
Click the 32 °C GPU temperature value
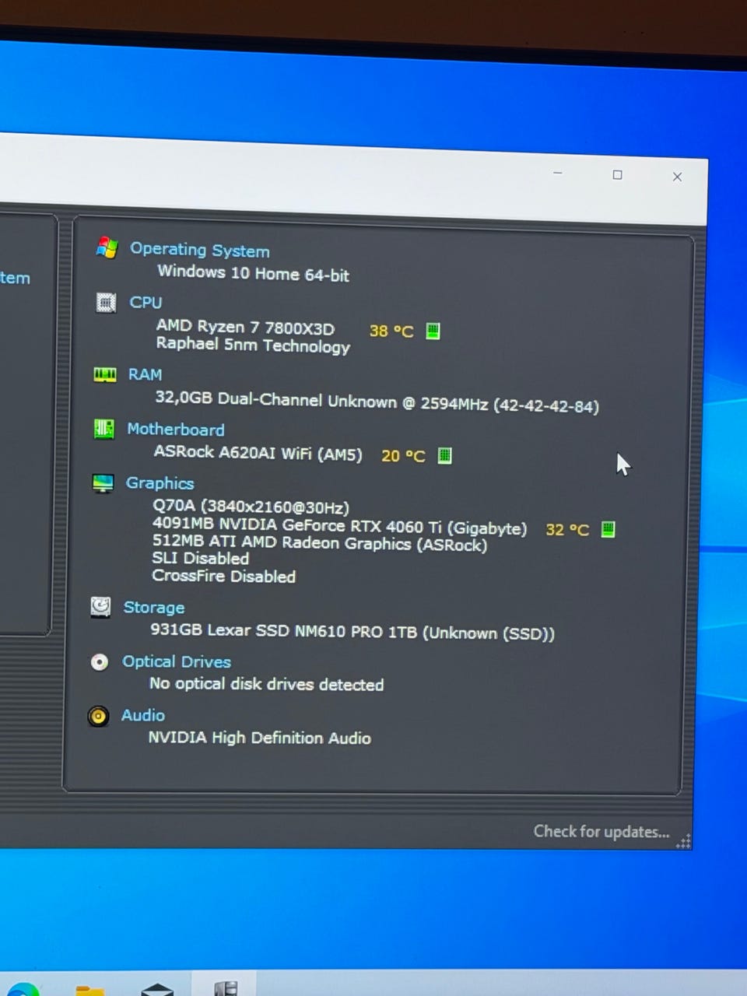pyautogui.click(x=567, y=530)
